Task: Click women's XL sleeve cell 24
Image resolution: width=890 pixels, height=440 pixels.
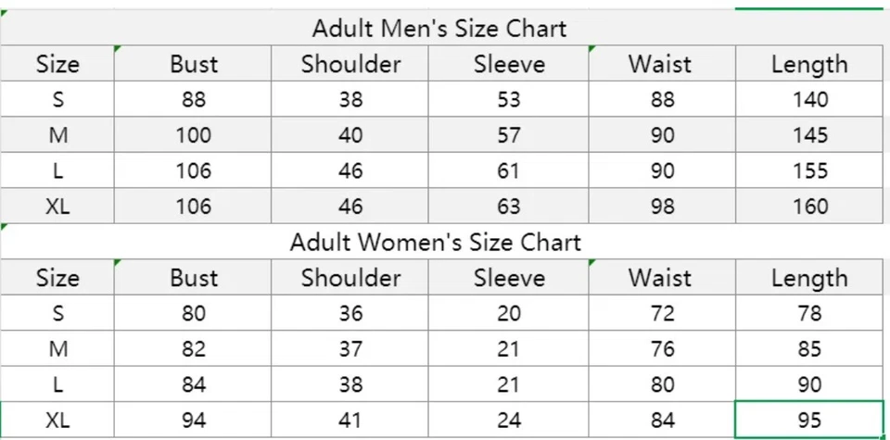Action: pos(509,421)
